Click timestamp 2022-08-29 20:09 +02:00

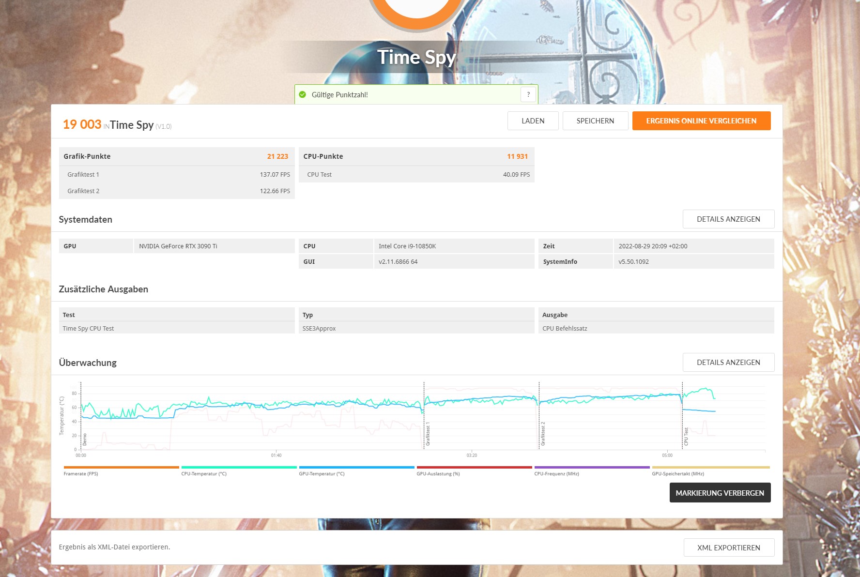pos(653,246)
